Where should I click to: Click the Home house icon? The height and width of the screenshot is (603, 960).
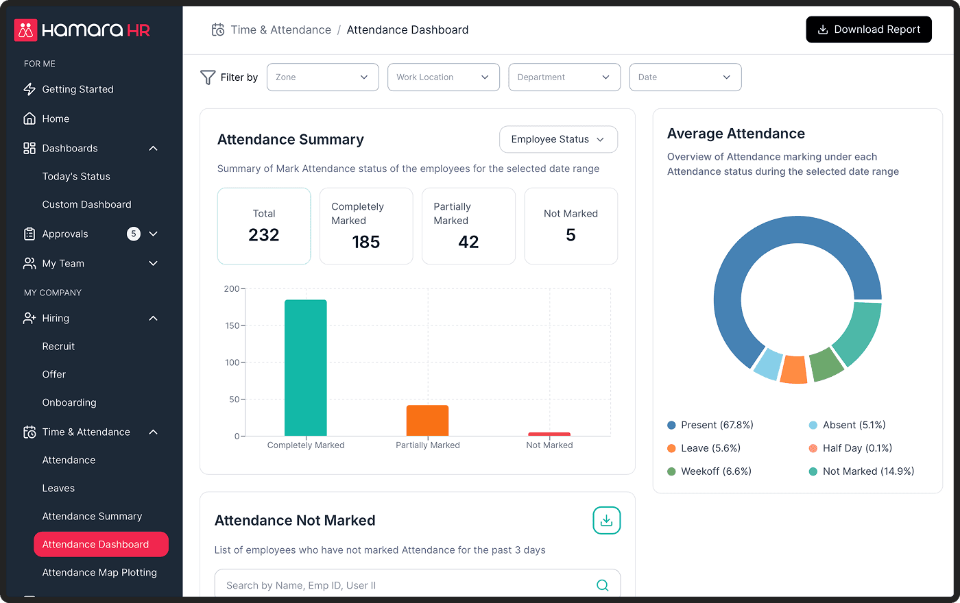coord(29,119)
